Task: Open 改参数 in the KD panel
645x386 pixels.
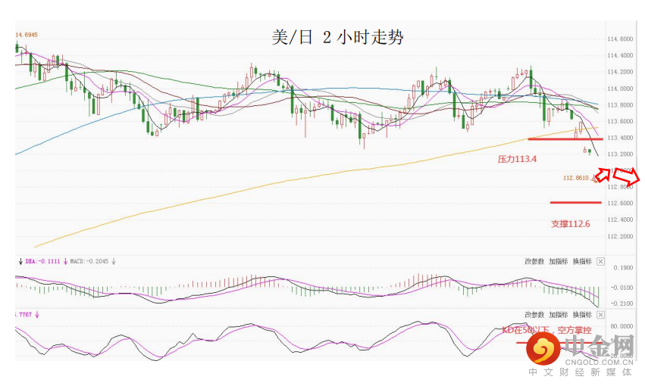Action: coord(534,314)
